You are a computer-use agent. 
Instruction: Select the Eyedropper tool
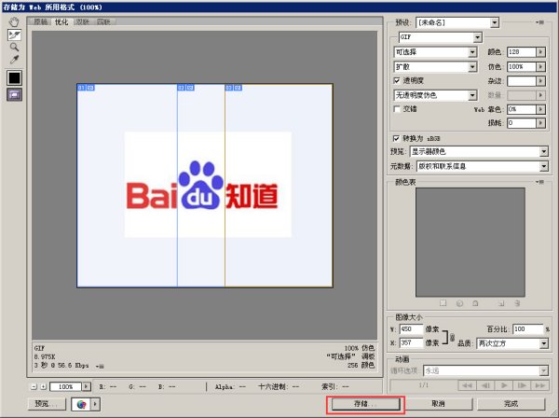click(x=14, y=60)
